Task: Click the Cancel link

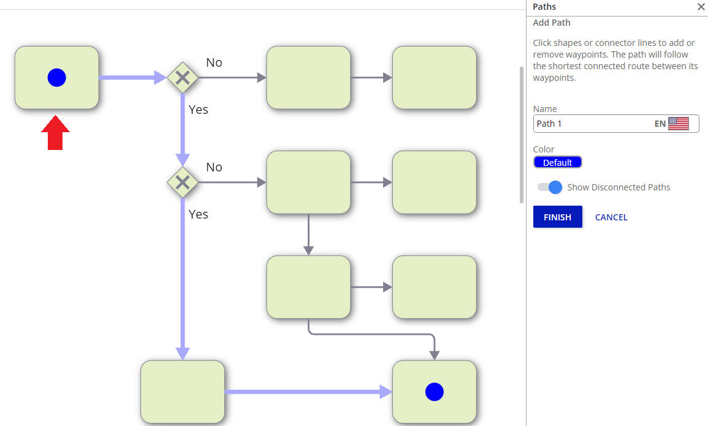Action: coord(611,217)
